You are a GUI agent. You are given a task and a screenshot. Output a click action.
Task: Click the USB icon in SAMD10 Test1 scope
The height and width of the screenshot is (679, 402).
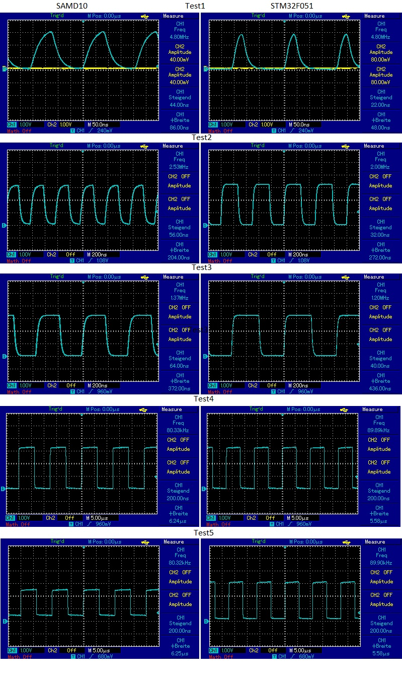[145, 16]
